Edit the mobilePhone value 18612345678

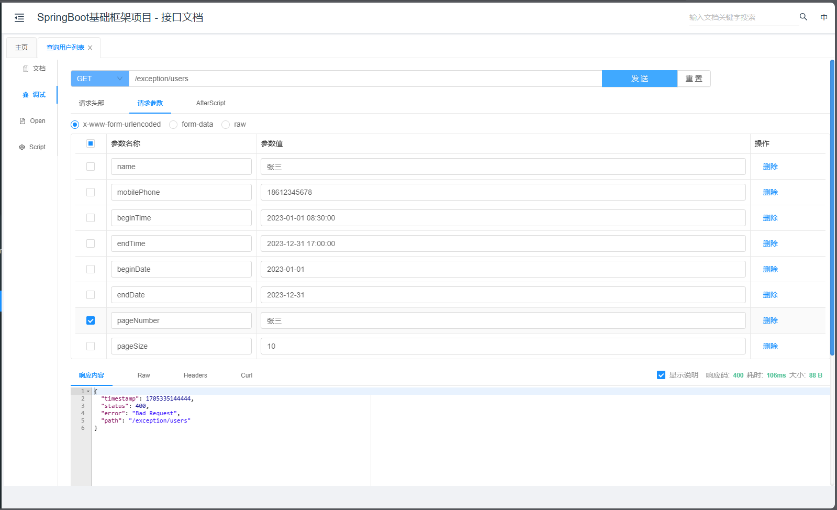[503, 192]
